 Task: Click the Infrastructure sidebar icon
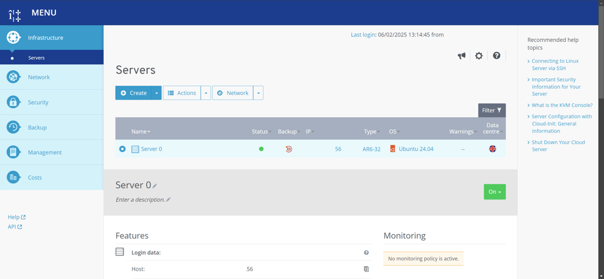(x=13, y=38)
